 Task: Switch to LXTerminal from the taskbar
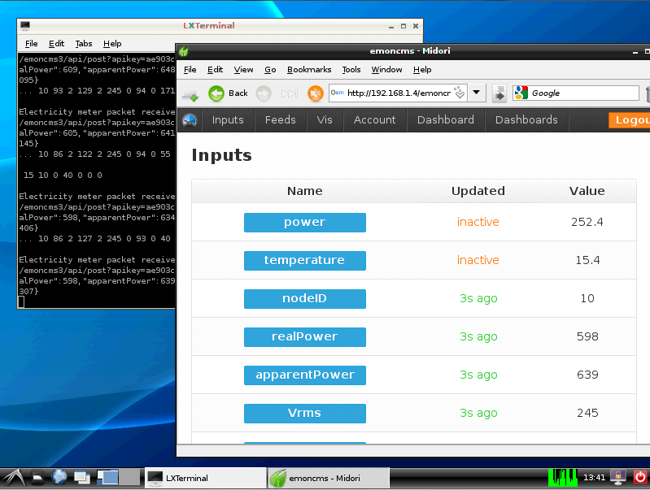tap(206, 478)
